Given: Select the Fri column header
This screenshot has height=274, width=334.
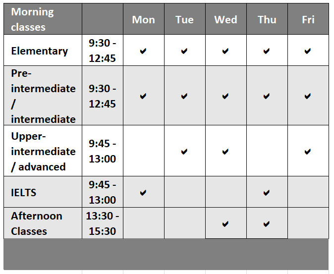Looking at the screenshot, I should [x=308, y=20].
